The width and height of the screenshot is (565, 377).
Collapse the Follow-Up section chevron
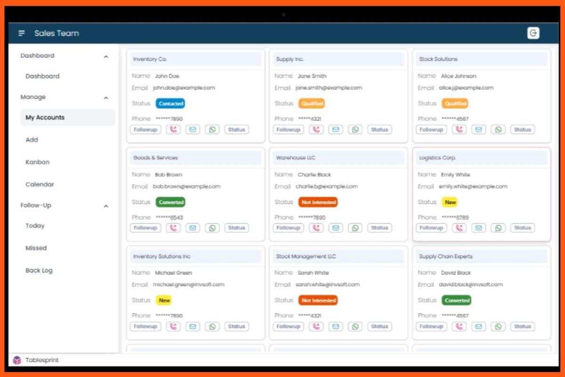(x=106, y=206)
